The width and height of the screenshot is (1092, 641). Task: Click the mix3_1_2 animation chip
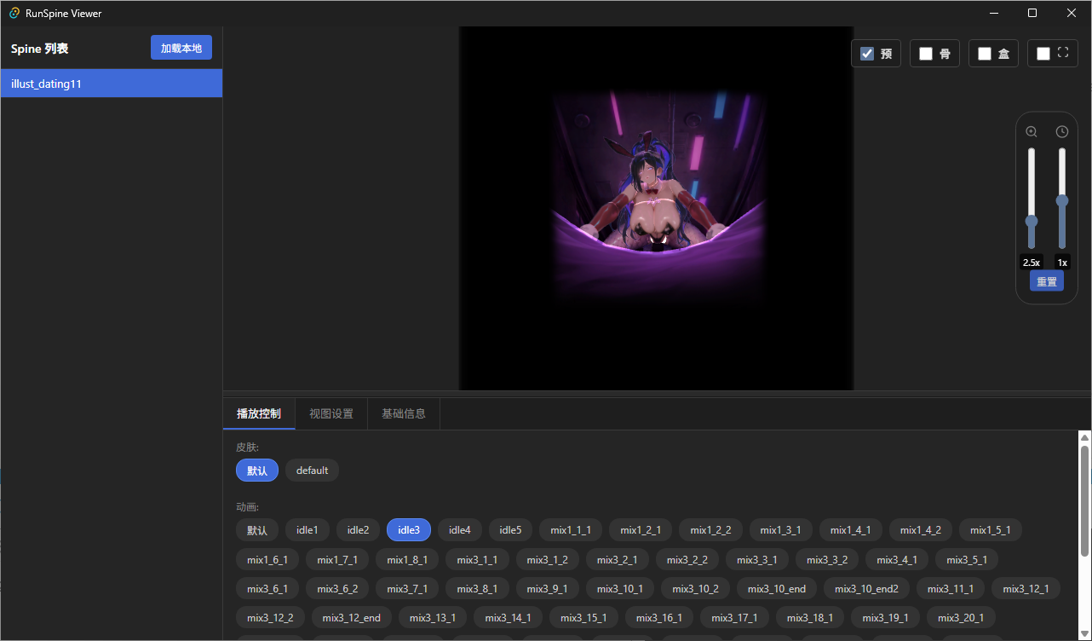coord(548,560)
